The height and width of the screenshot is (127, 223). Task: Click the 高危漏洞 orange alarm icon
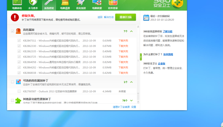point(18,31)
